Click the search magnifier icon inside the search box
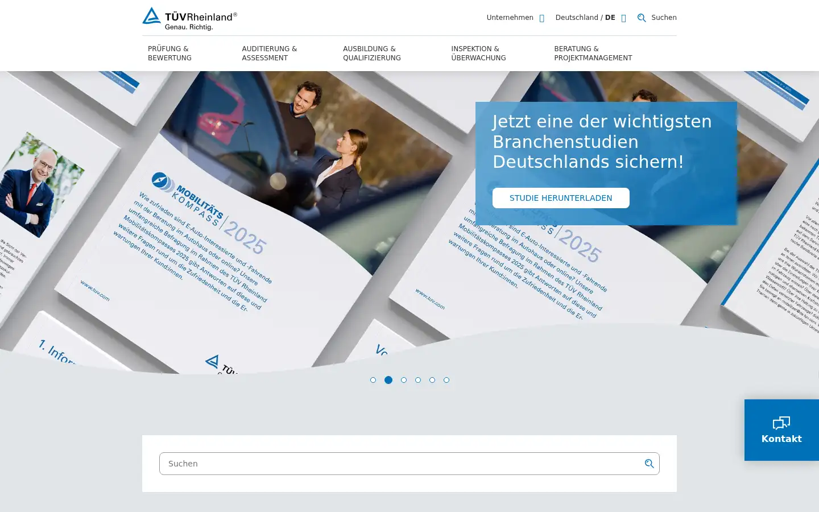This screenshot has width=819, height=512. pyautogui.click(x=649, y=464)
